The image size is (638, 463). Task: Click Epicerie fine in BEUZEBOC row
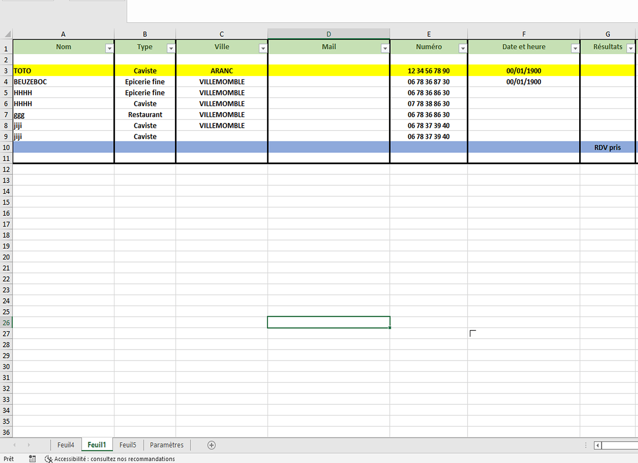pyautogui.click(x=145, y=81)
